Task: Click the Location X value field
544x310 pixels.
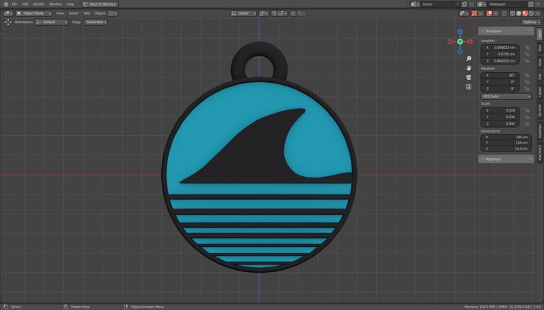Action: tap(500, 48)
